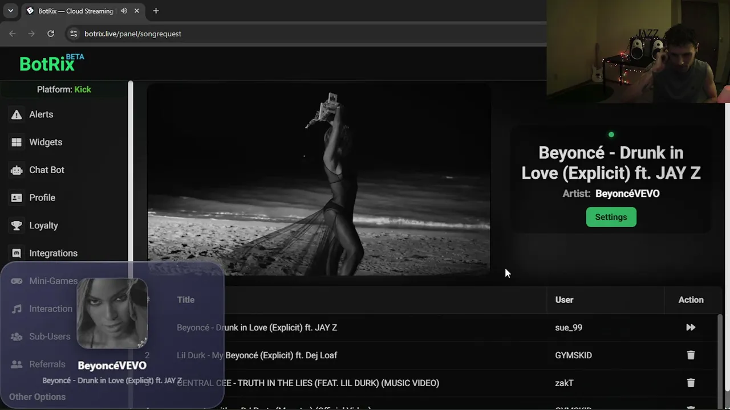The width and height of the screenshot is (730, 410).
Task: Click the Beyoncé music video player
Action: point(319,180)
